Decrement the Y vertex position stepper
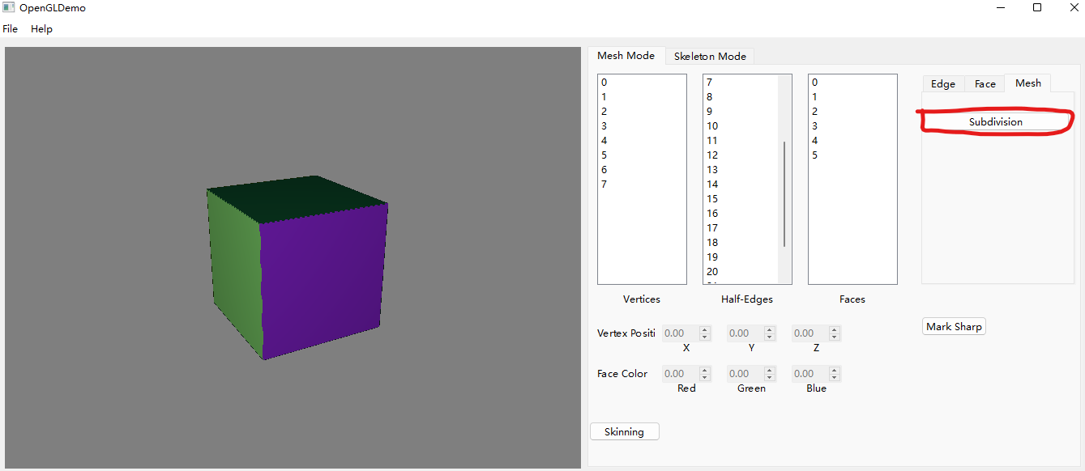Image resolution: width=1085 pixels, height=471 pixels. [x=769, y=337]
